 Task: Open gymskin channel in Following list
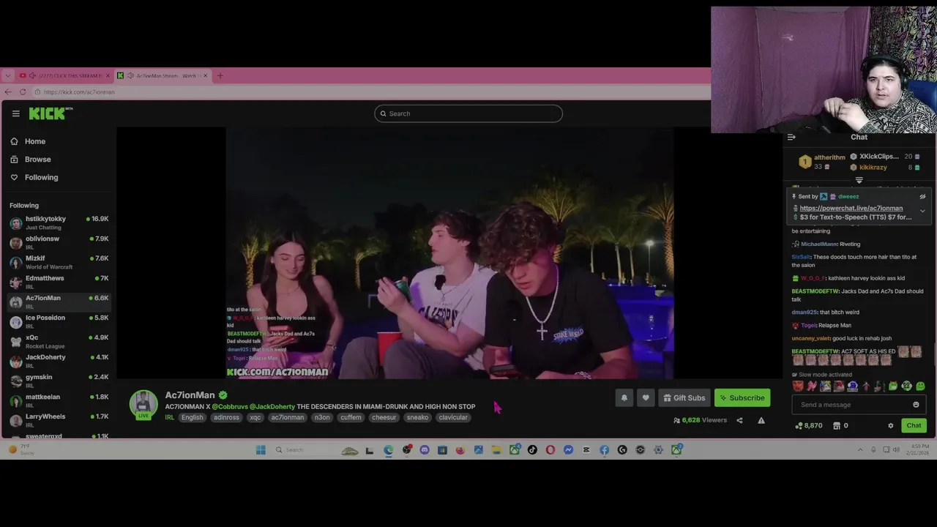(59, 381)
